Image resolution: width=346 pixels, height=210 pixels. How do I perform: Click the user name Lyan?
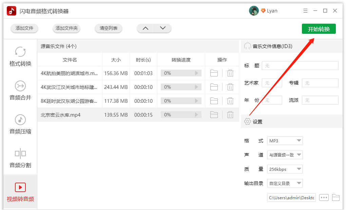pyautogui.click(x=272, y=11)
